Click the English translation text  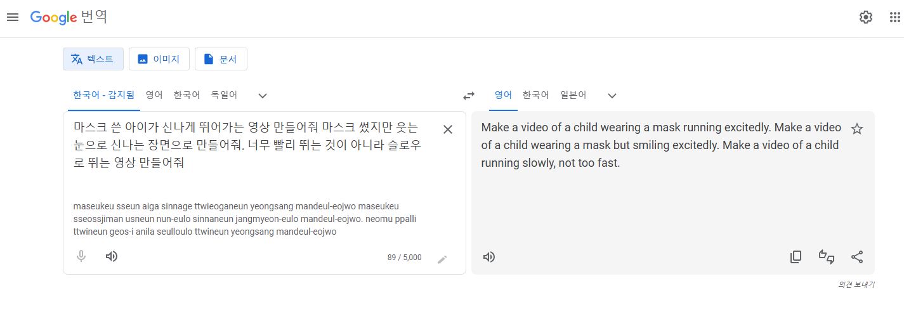point(661,145)
